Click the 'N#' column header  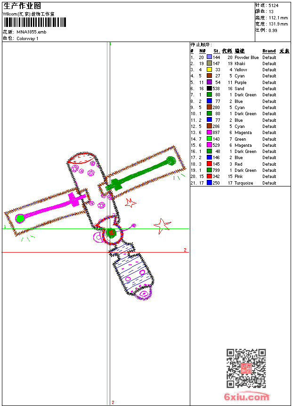[203, 51]
